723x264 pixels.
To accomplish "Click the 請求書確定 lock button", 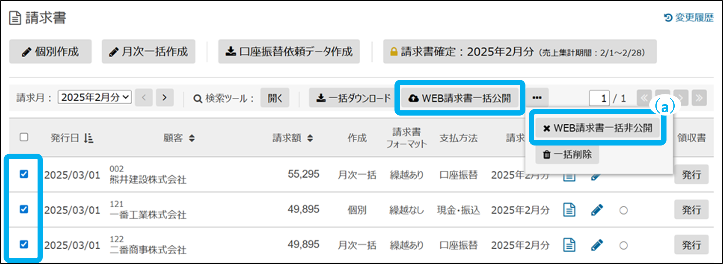I will tap(520, 52).
